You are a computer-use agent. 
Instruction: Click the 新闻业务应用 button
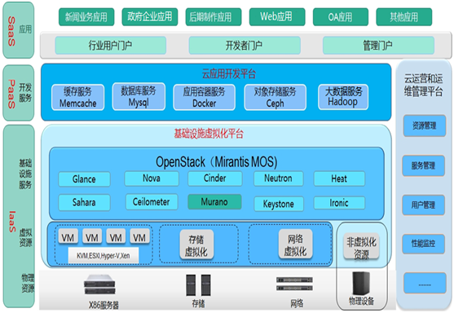pyautogui.click(x=86, y=17)
